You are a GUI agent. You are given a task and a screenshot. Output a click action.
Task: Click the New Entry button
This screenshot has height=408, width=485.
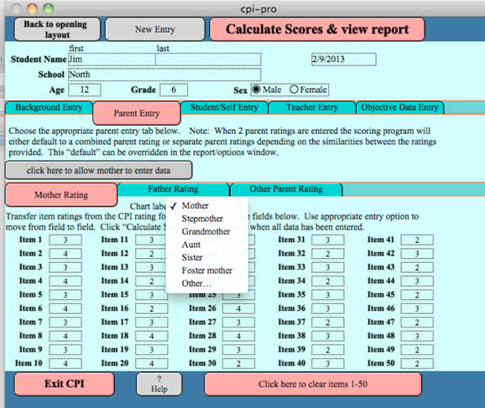point(155,29)
